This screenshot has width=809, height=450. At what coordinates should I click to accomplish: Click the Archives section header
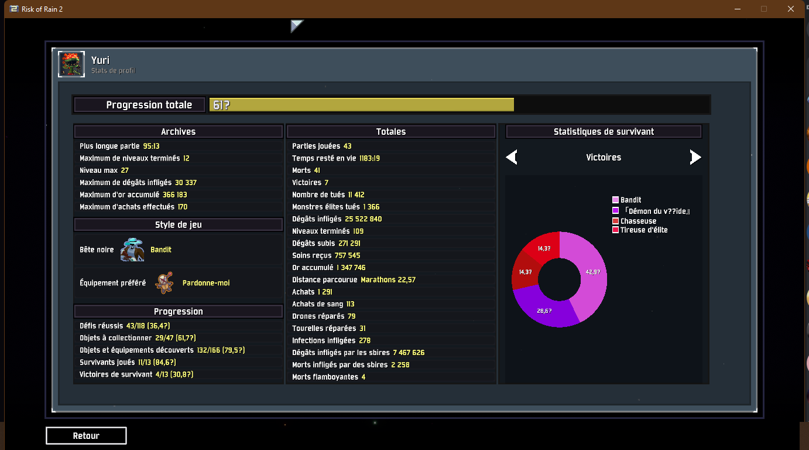click(x=178, y=132)
